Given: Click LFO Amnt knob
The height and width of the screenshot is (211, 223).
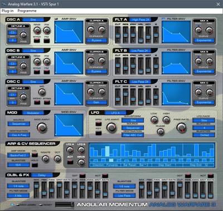Looking at the screenshot, I should (x=111, y=127).
